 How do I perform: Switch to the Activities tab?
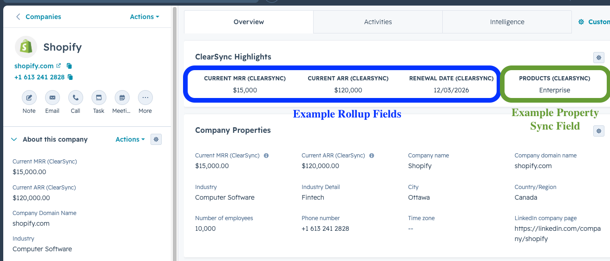pyautogui.click(x=378, y=22)
